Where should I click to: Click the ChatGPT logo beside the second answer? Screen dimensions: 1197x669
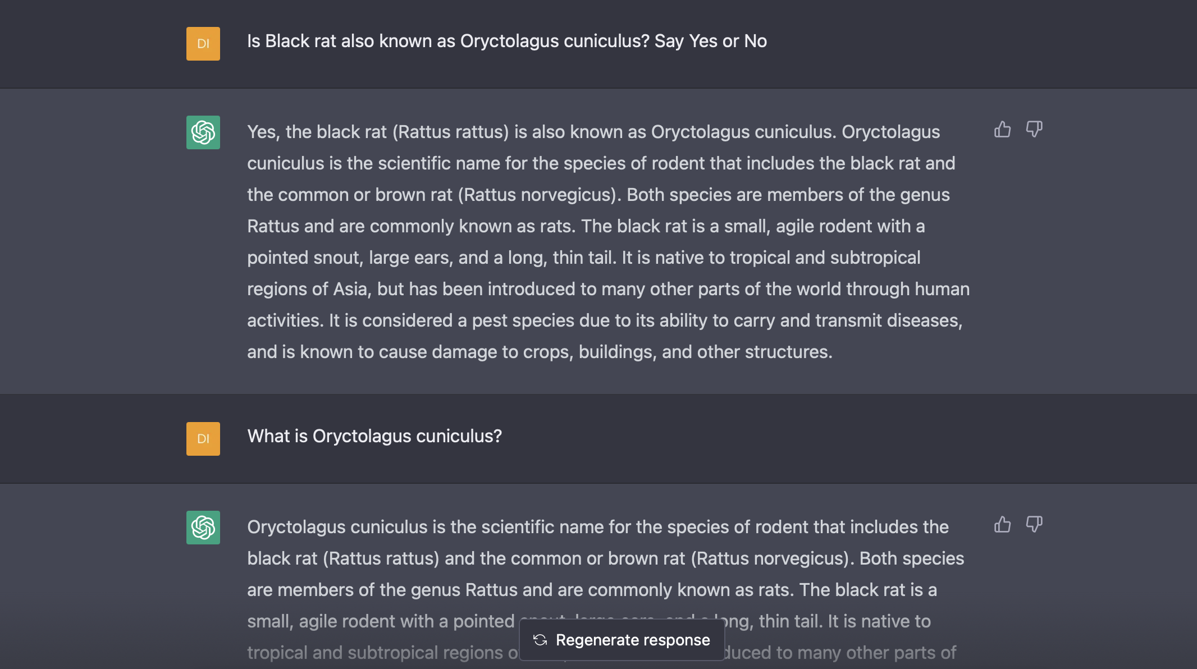tap(203, 528)
